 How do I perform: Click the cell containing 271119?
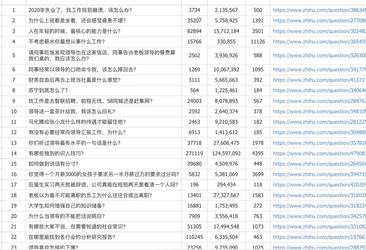(x=194, y=153)
